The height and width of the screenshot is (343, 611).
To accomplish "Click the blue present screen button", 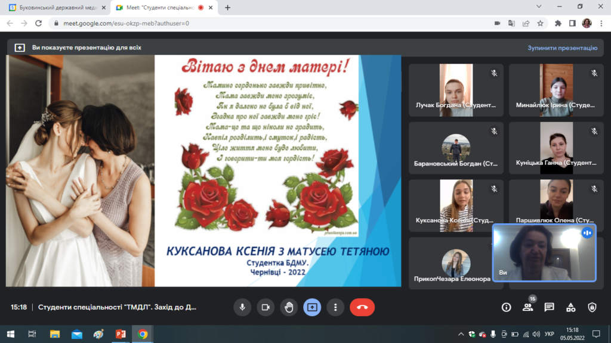I will tap(312, 307).
